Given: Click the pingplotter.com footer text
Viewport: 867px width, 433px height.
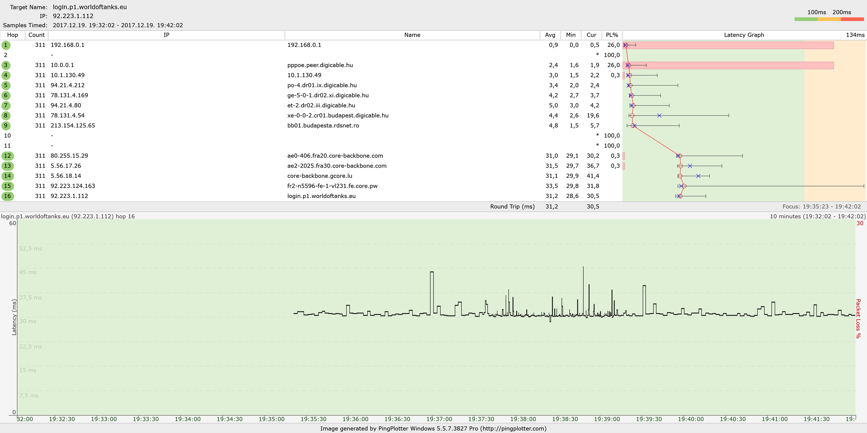Looking at the screenshot, I should 433,429.
